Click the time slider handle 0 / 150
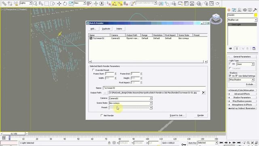Image resolution: width=259 pixels, height=146 pixels. pyautogui.click(x=14, y=133)
